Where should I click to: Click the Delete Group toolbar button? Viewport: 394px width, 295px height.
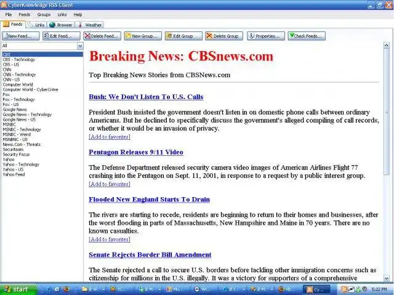224,36
